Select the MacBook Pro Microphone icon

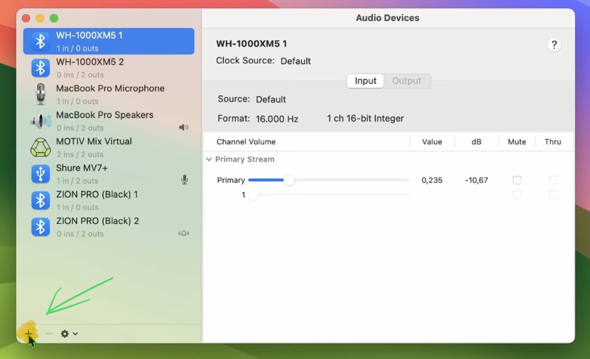pyautogui.click(x=40, y=94)
